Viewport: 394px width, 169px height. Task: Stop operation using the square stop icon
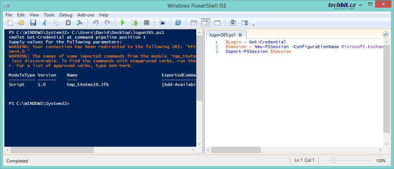point(146,23)
